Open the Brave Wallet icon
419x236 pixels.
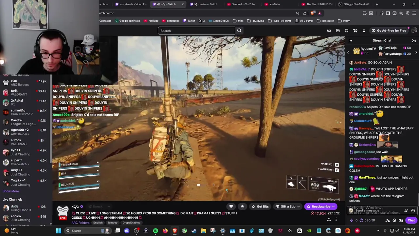click(395, 13)
